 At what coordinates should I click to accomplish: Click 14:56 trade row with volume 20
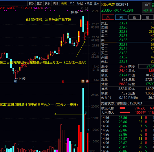[127, 147]
